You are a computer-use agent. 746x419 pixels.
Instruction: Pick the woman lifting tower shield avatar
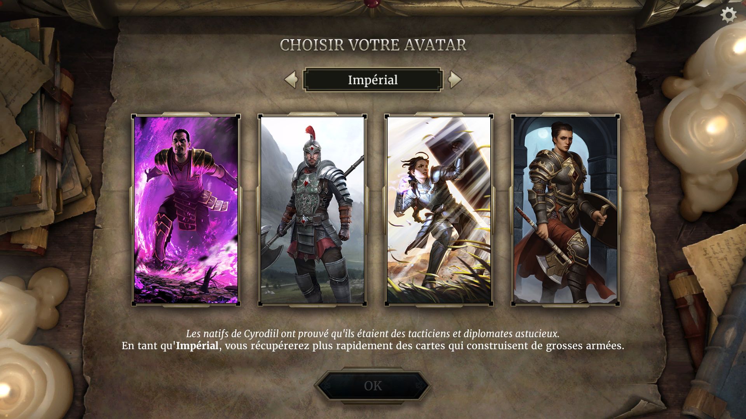pyautogui.click(x=439, y=210)
